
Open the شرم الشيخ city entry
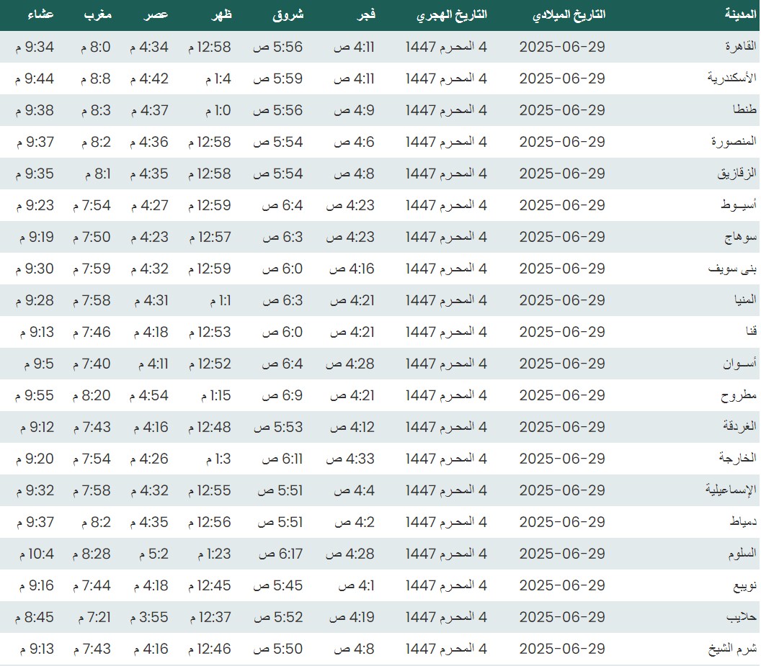[731, 649]
